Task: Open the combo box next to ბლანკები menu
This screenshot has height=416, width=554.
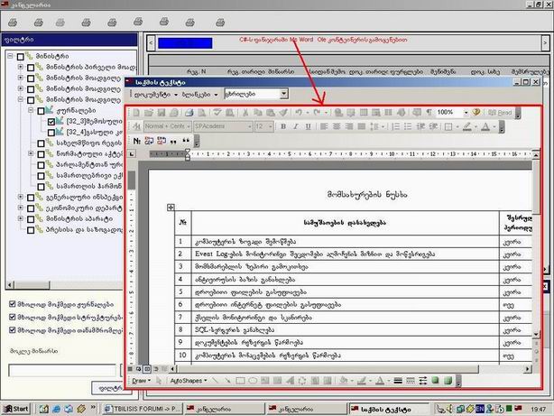Action: (283, 94)
